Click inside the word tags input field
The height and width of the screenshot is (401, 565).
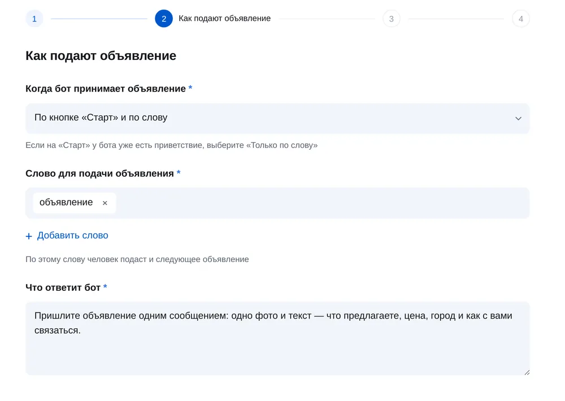pyautogui.click(x=277, y=203)
